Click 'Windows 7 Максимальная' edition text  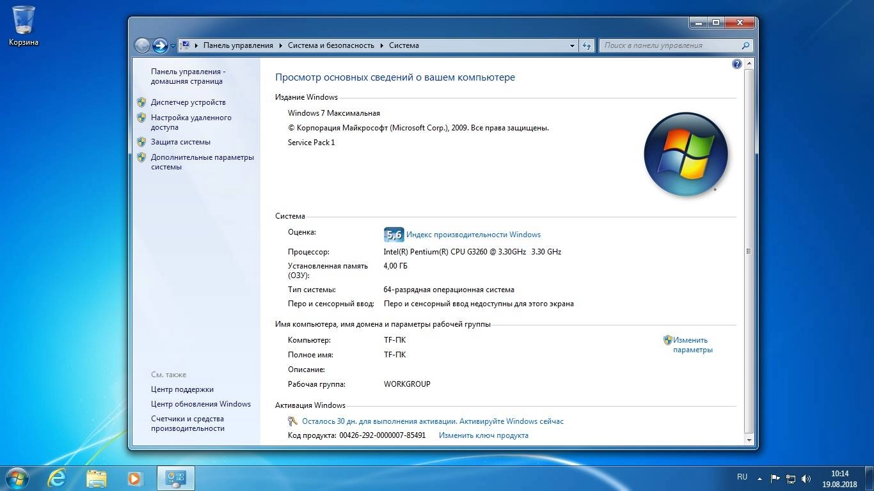coord(334,113)
